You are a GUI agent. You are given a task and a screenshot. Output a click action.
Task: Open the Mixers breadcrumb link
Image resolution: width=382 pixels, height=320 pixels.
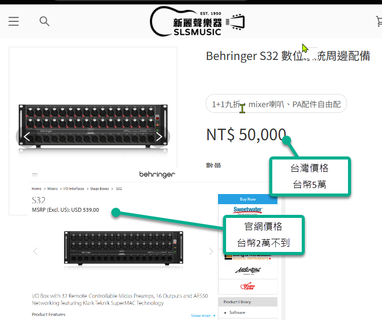point(52,189)
